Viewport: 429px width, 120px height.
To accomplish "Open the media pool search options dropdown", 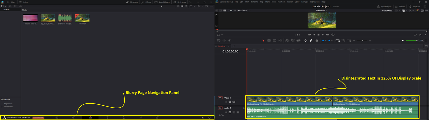I will (x=202, y=6).
